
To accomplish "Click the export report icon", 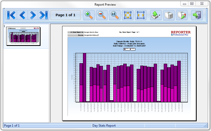I will click(x=155, y=15).
